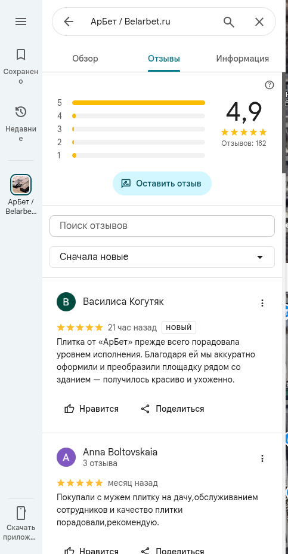
Task: Switch to the Обзор tab
Action: click(85, 59)
